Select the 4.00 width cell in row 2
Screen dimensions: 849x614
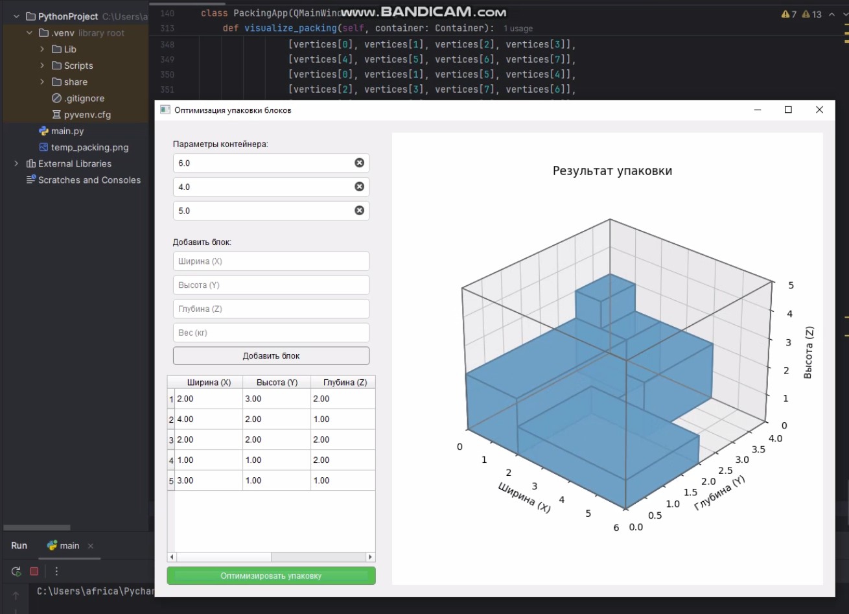(x=209, y=419)
